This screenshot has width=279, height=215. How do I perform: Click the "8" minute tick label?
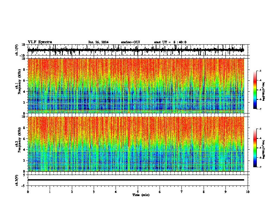pyautogui.click(x=204, y=192)
